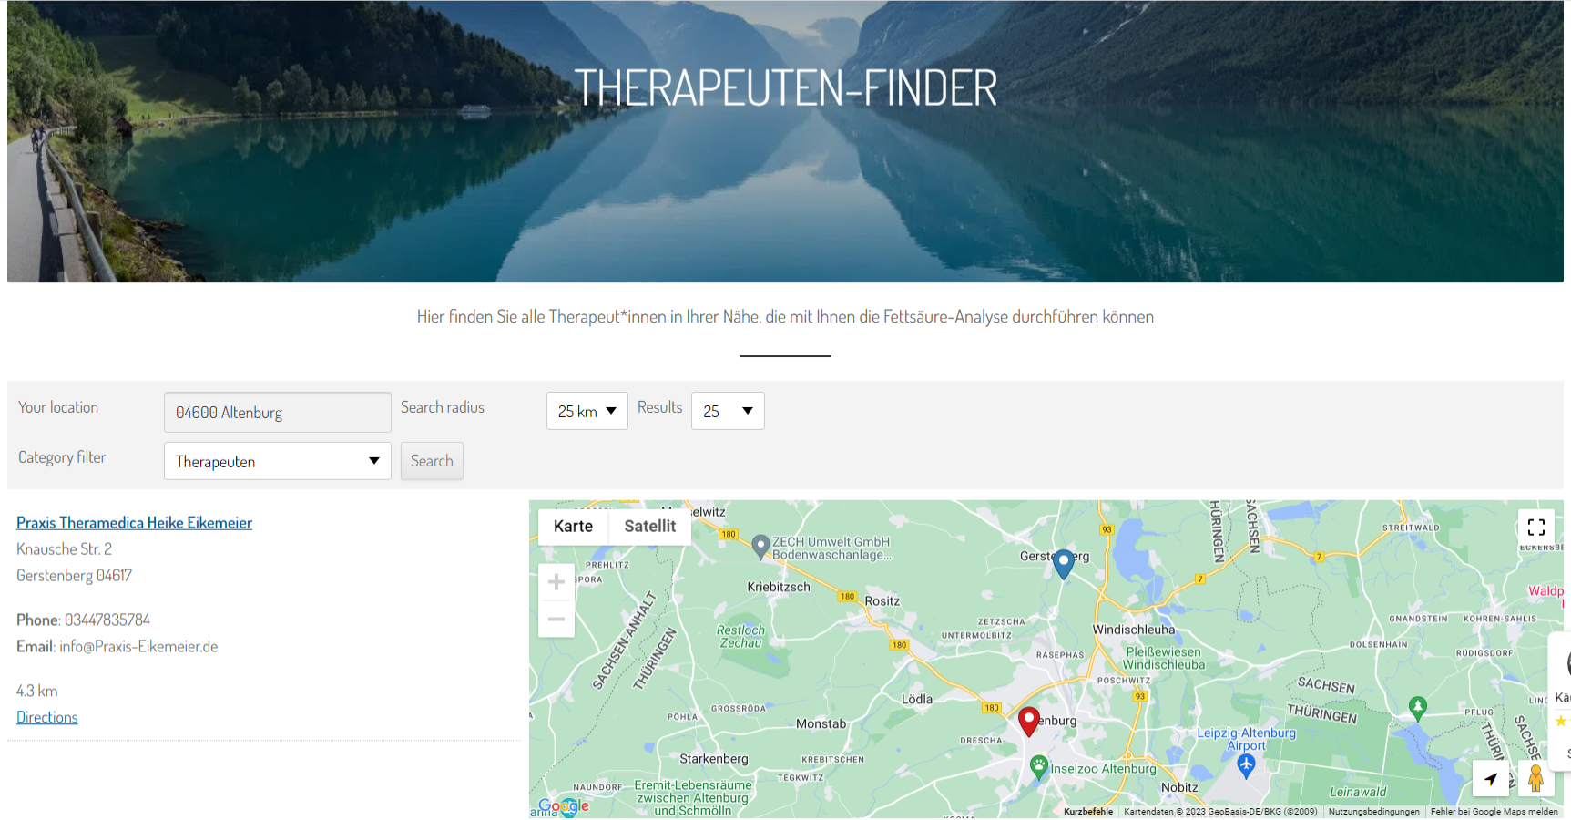Click the ZECH Umwelt GmbH map pin

point(760,547)
